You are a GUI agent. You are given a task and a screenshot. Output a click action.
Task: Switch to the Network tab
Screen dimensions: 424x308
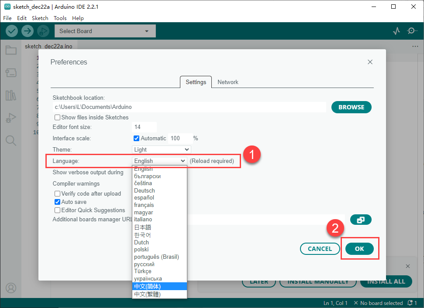(228, 82)
